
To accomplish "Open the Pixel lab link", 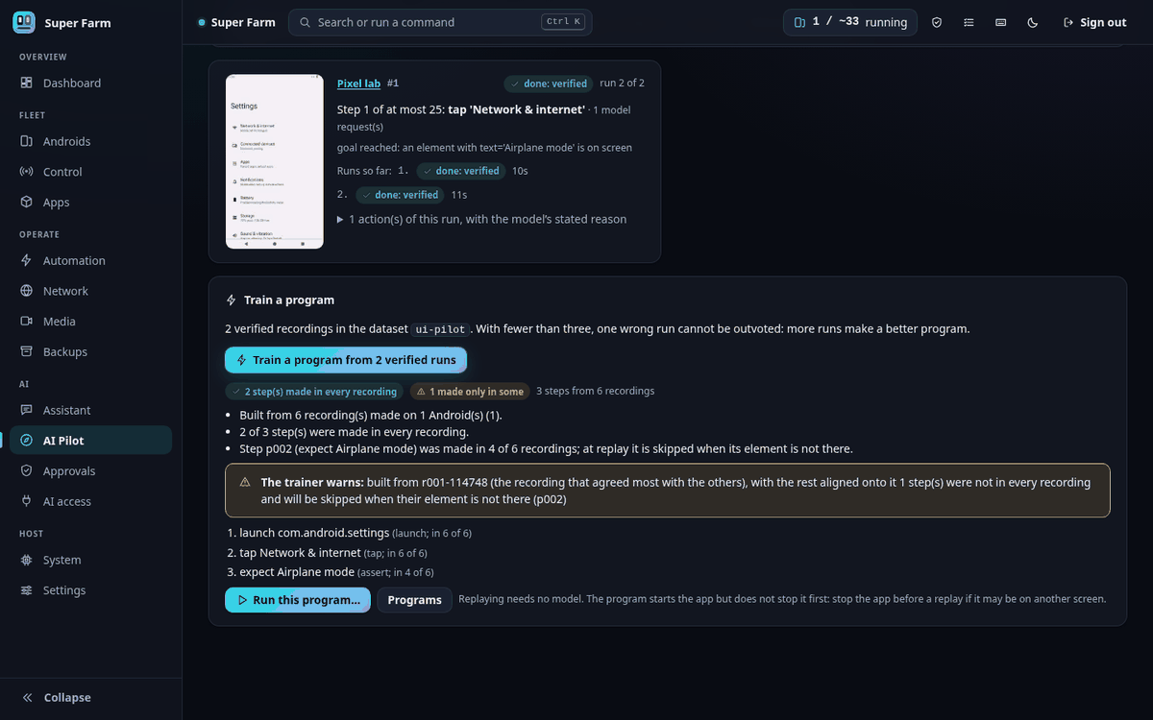I will pyautogui.click(x=358, y=84).
